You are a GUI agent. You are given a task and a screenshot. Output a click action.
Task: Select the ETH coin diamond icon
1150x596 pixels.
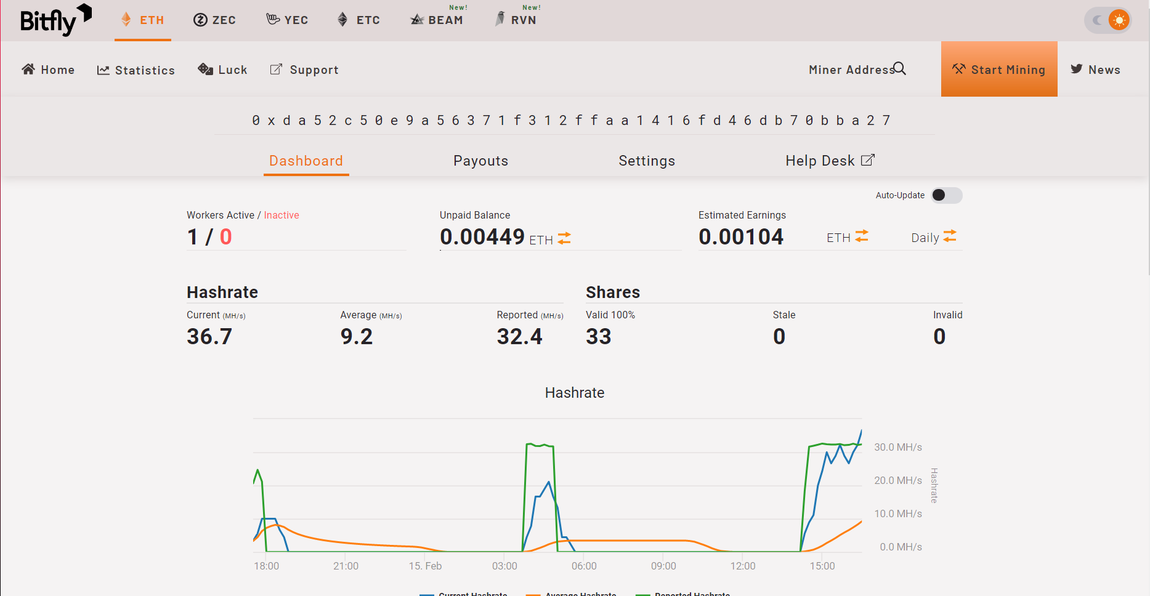(126, 20)
